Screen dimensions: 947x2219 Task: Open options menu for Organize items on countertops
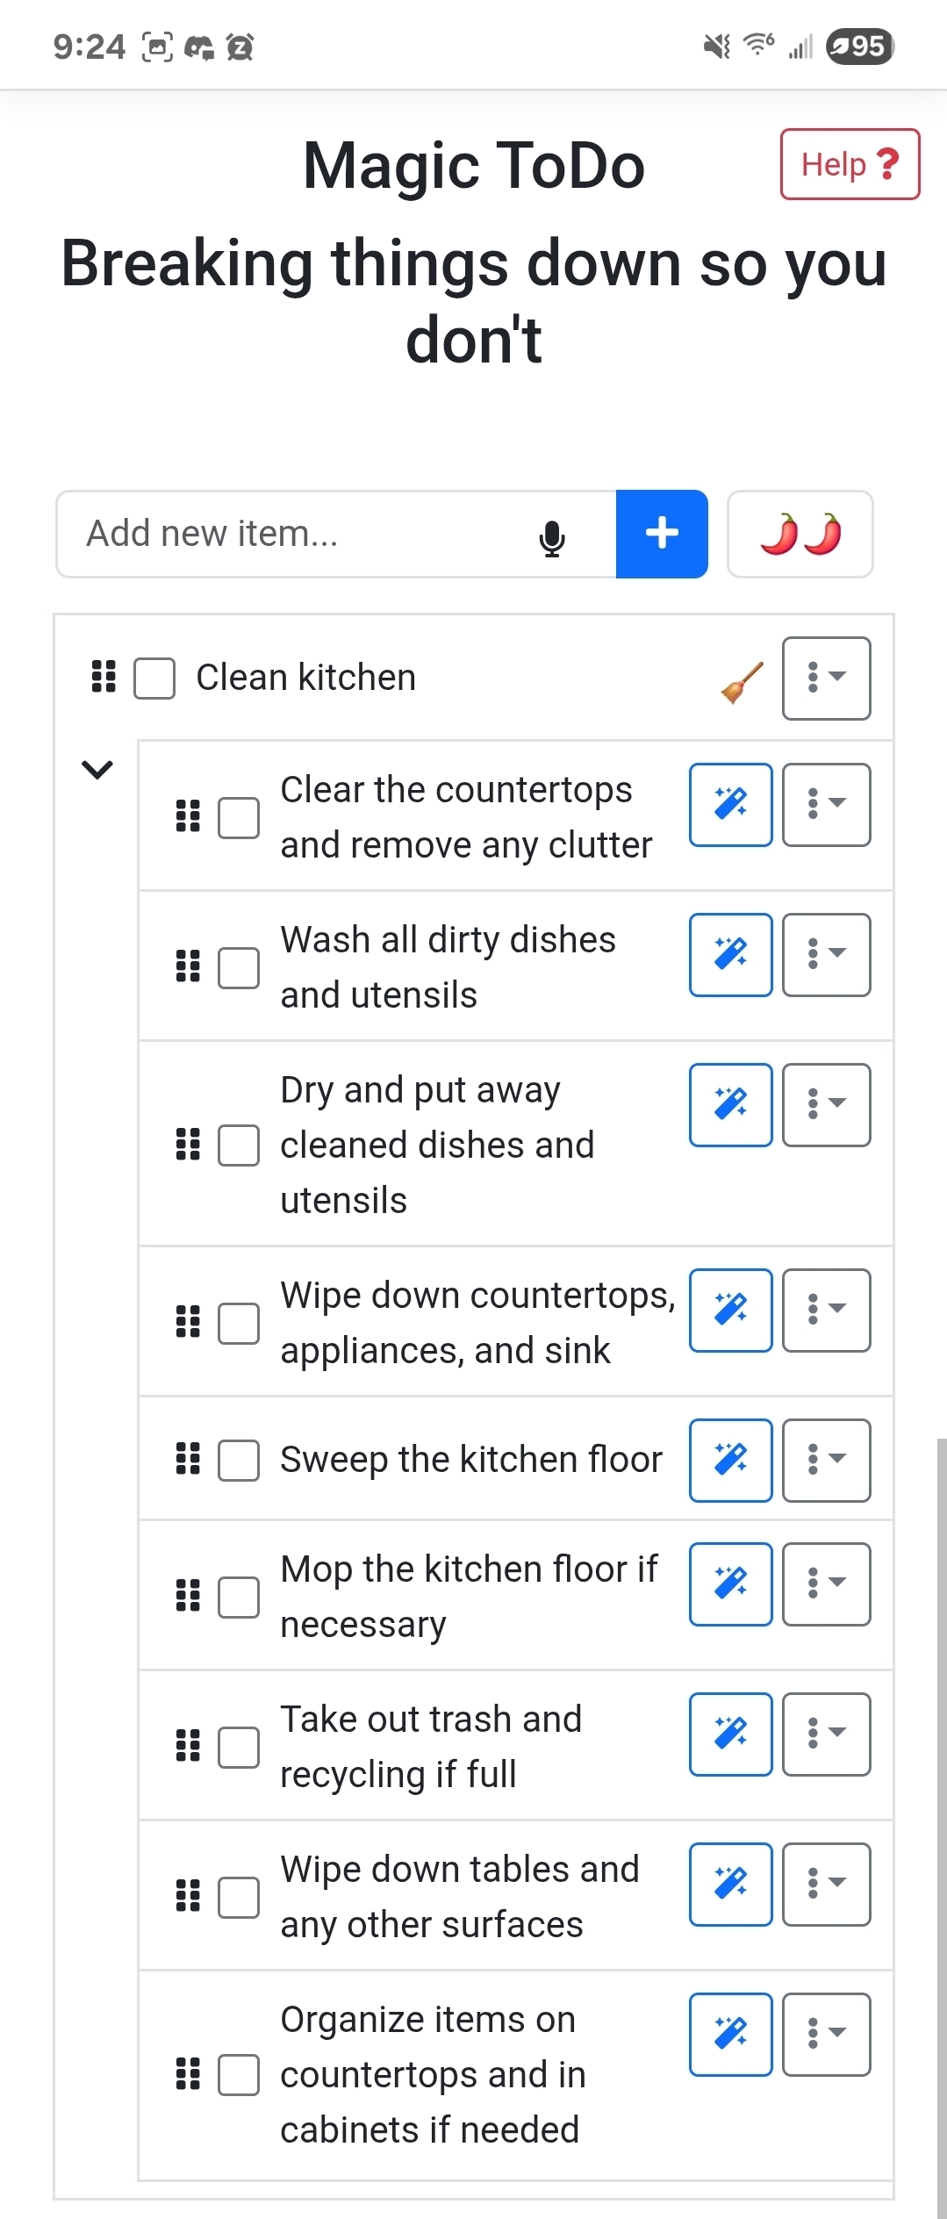click(x=826, y=2034)
